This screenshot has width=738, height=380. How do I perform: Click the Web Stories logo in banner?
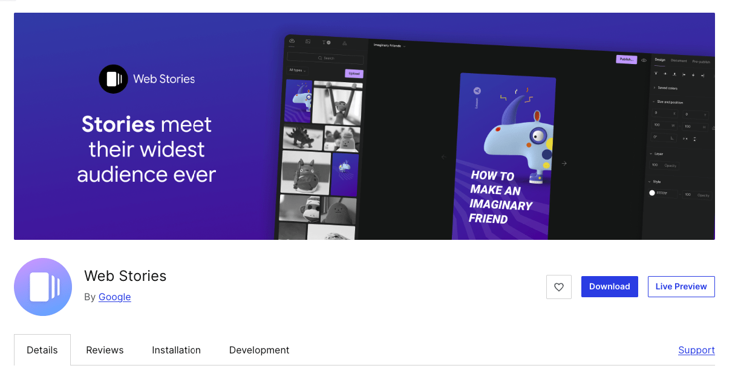[x=147, y=79]
